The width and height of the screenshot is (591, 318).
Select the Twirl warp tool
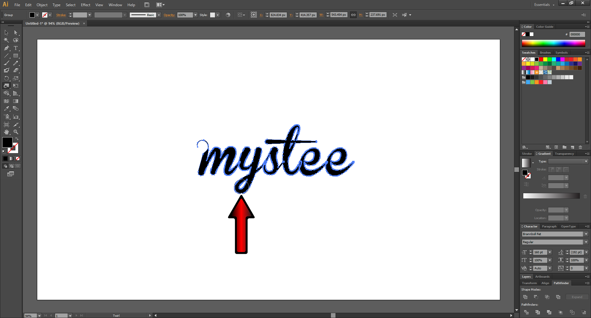click(x=6, y=86)
